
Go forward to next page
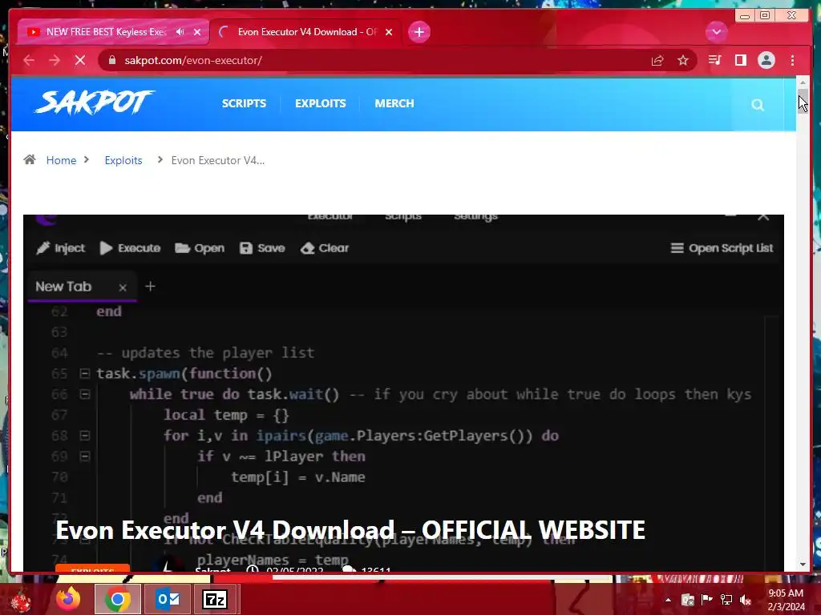click(x=55, y=60)
